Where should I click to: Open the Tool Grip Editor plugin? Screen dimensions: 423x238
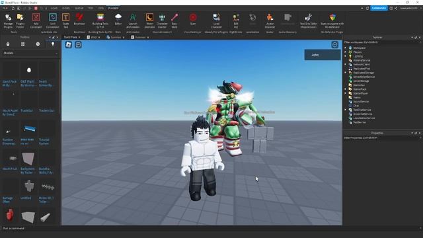(309, 20)
